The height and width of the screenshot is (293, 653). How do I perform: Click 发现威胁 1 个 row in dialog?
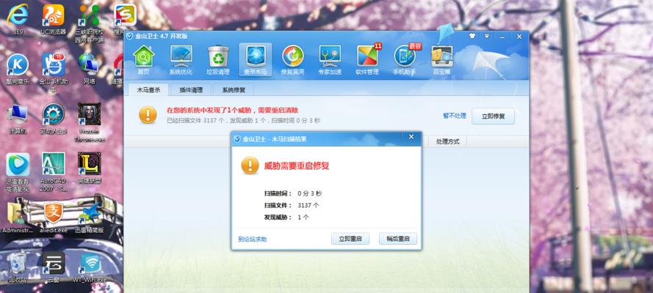(286, 217)
